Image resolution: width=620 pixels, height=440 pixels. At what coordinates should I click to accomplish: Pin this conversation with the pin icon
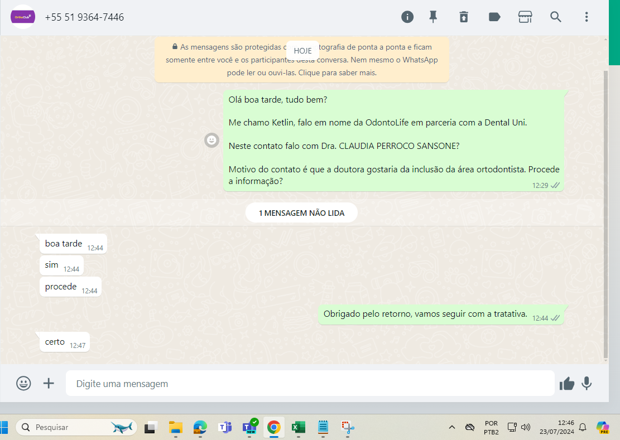tap(434, 17)
